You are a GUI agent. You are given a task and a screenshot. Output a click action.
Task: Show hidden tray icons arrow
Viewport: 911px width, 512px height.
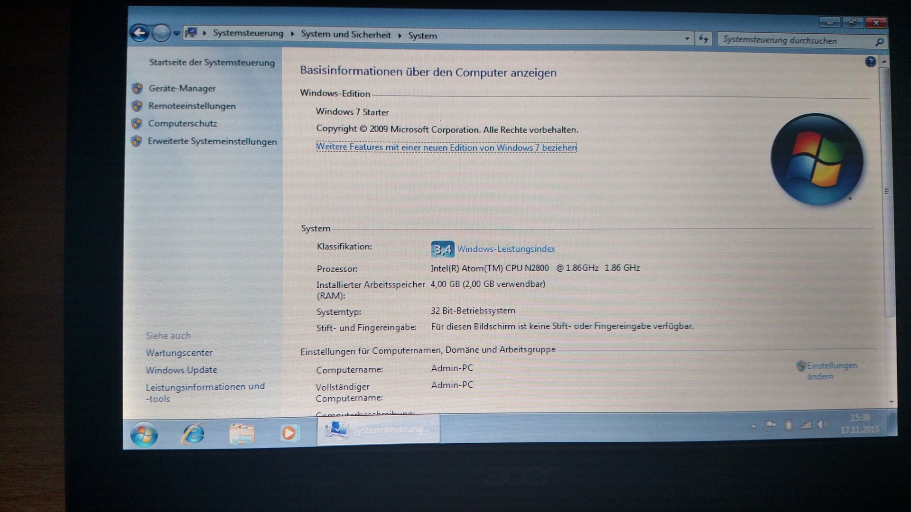[753, 427]
